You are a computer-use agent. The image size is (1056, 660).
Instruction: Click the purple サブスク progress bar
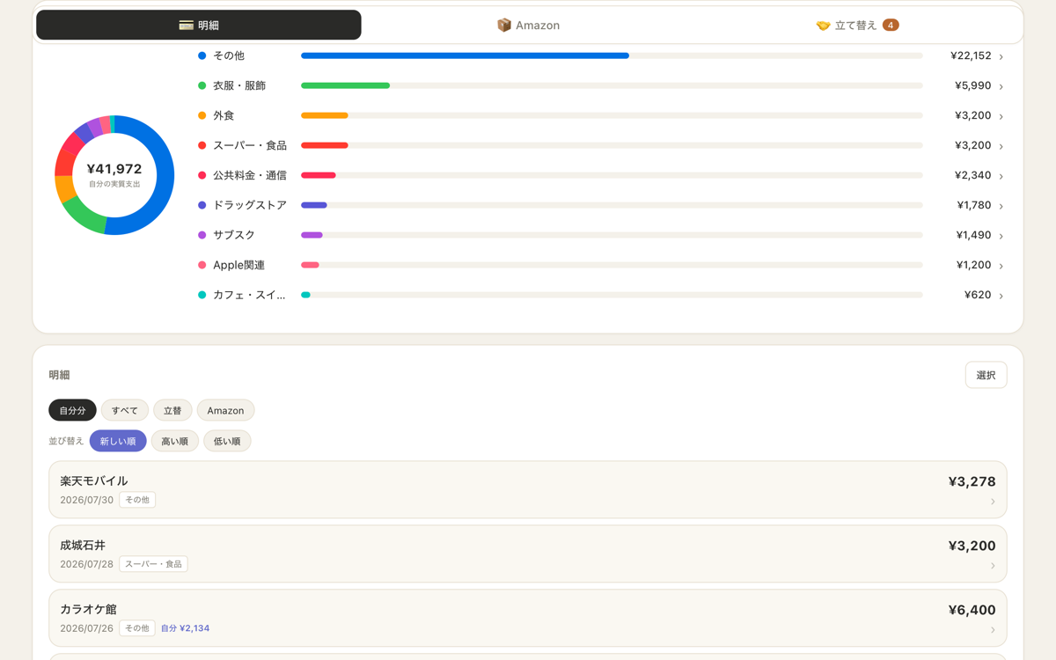point(312,235)
